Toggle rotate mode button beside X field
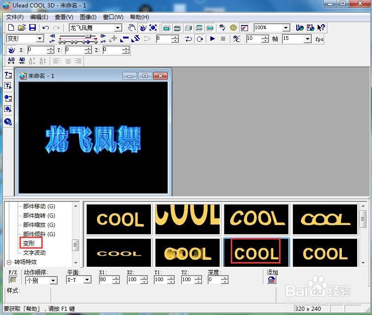 point(11,50)
